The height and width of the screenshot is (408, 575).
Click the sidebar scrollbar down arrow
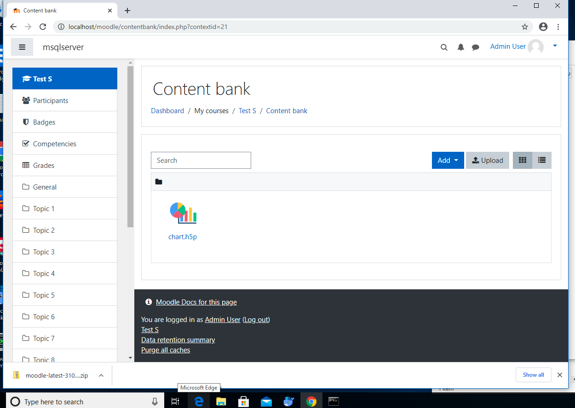[130, 357]
